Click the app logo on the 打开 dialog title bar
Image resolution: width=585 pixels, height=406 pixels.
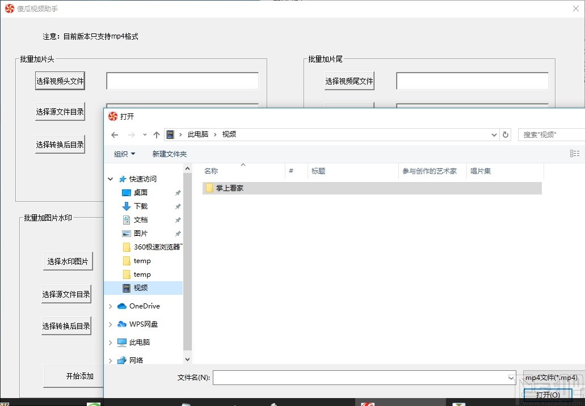point(113,116)
